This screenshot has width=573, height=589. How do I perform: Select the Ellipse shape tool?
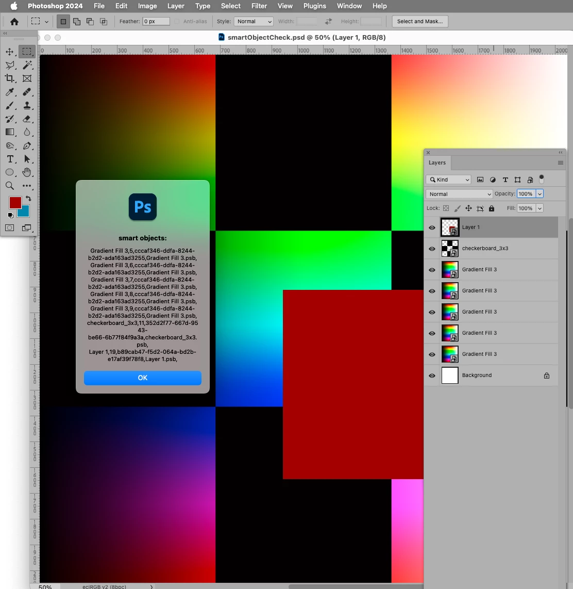[10, 172]
